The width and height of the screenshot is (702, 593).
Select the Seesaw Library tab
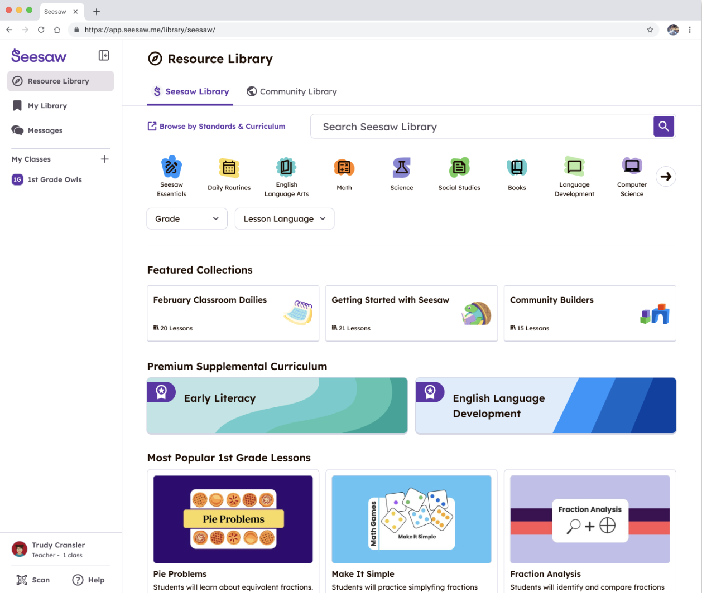click(190, 91)
